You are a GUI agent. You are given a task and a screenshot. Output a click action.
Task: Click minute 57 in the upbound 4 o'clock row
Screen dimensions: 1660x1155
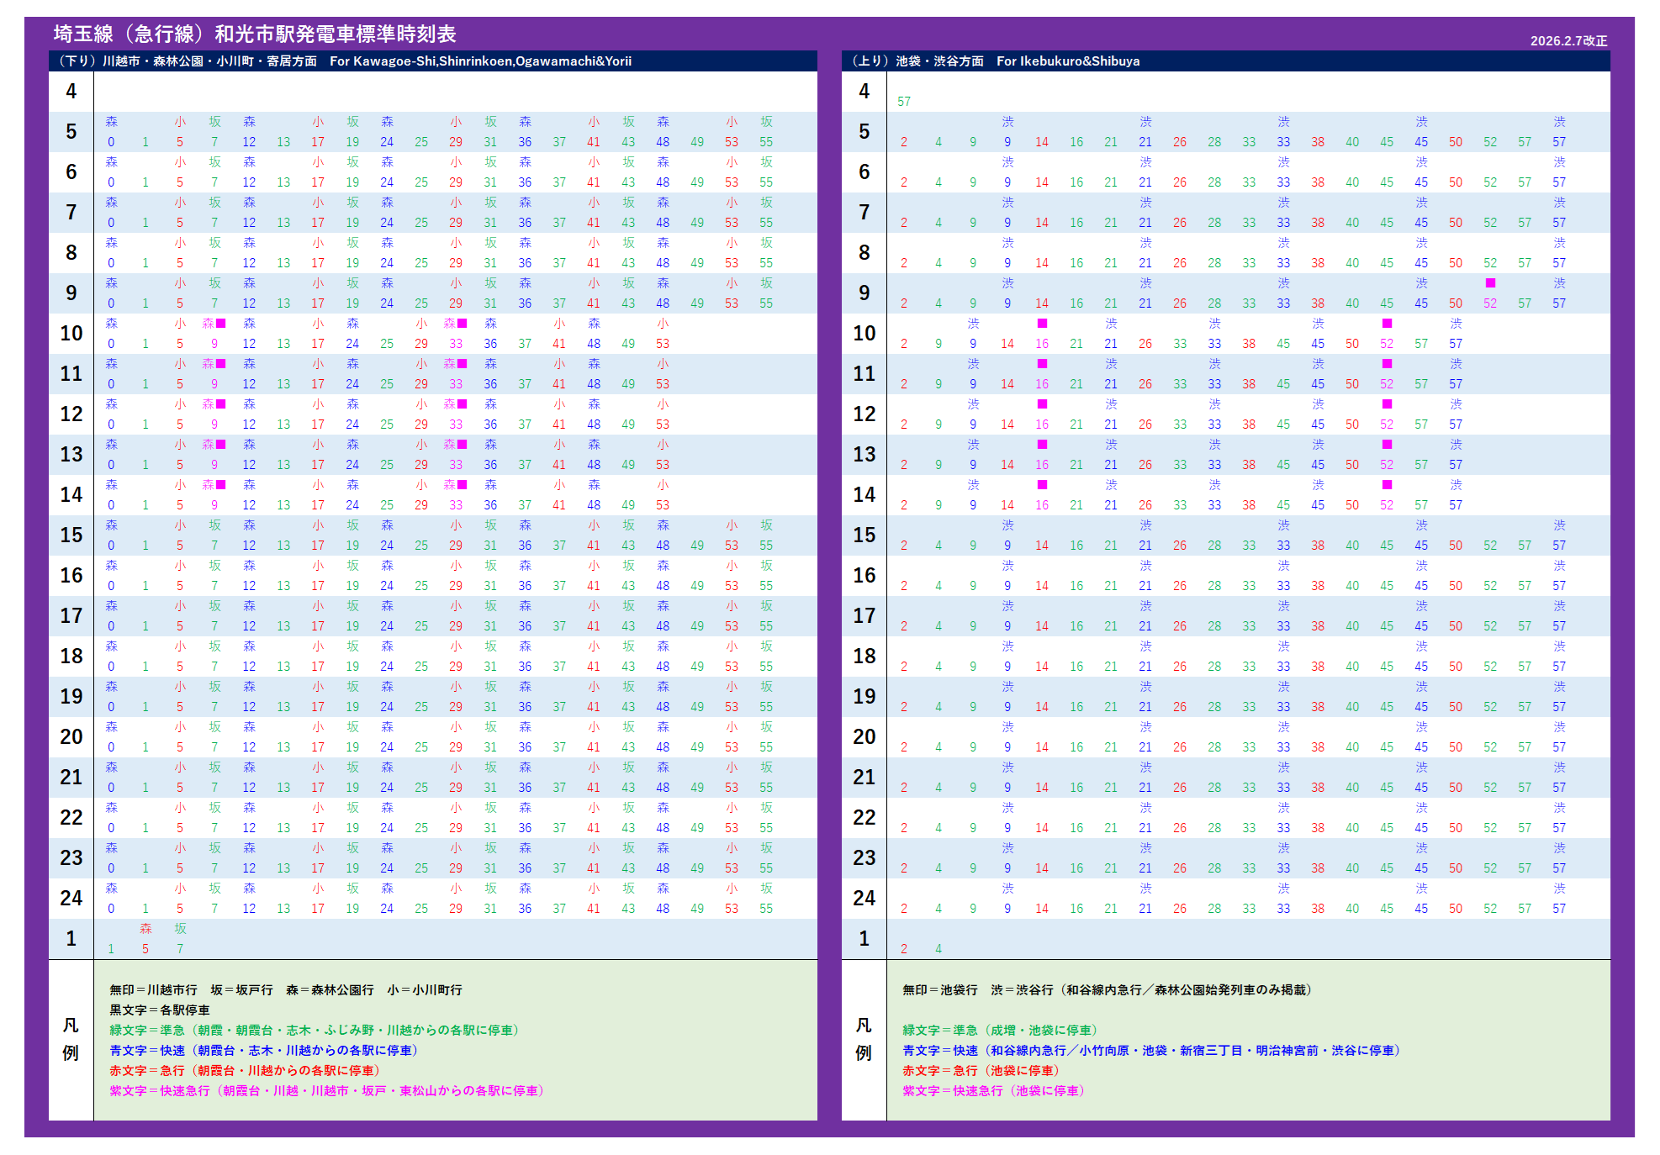tap(904, 102)
